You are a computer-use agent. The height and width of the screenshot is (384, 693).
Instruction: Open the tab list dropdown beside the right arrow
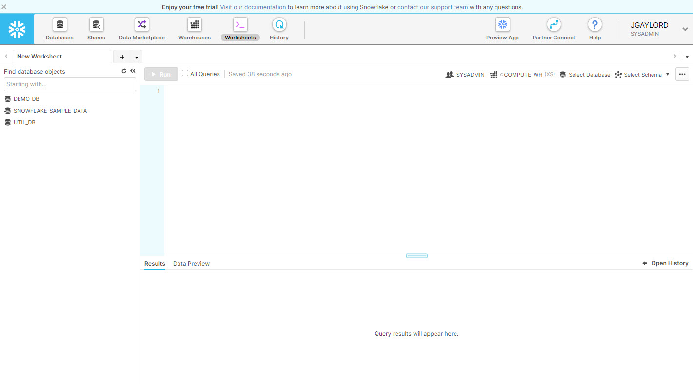687,57
